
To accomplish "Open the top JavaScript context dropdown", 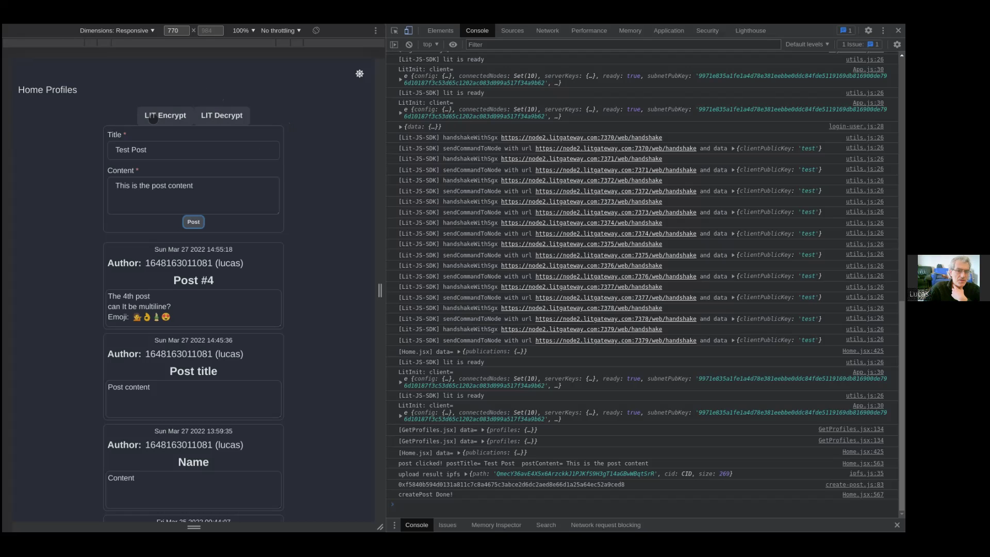I will [431, 44].
